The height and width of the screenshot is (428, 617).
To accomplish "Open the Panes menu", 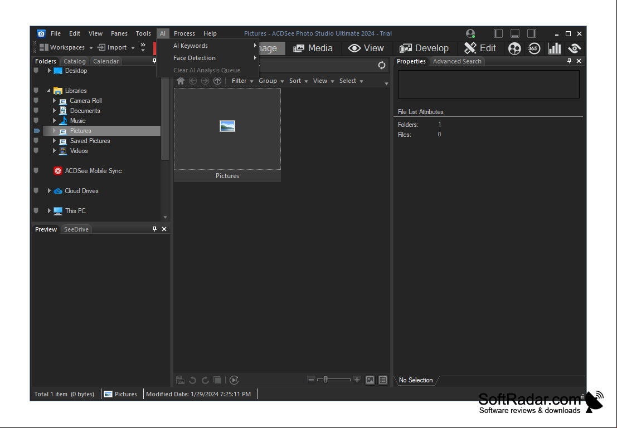I will point(119,34).
